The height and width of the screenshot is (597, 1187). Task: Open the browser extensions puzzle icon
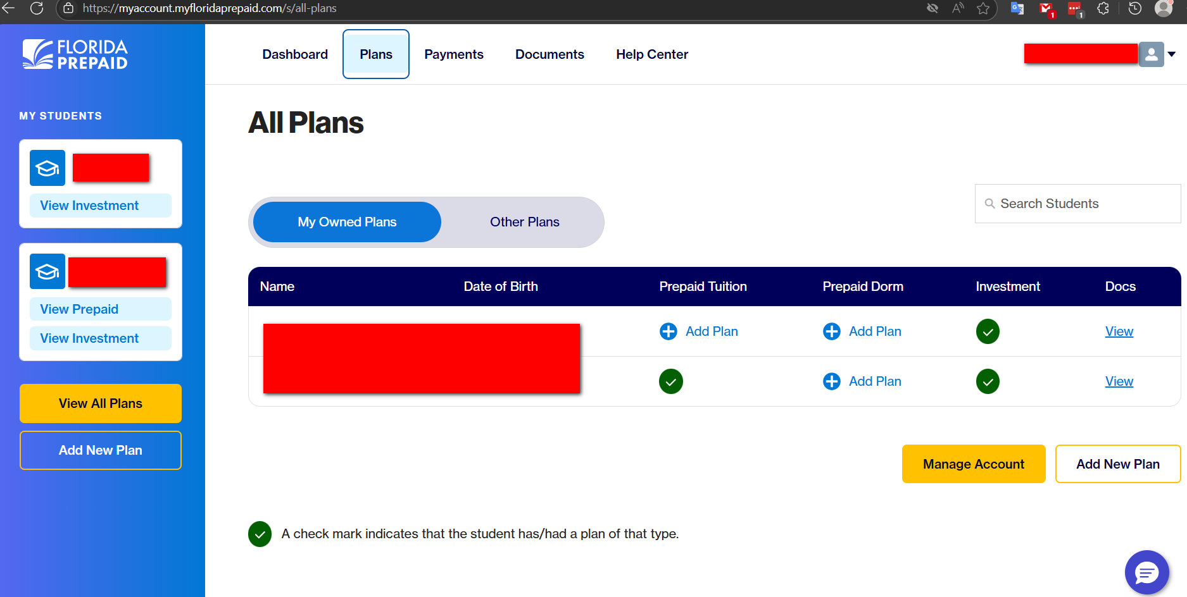click(1103, 8)
